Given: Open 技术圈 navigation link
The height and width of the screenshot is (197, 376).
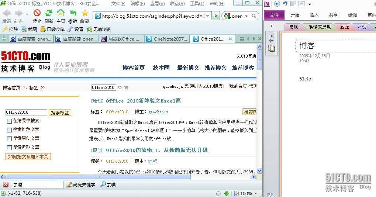Looking at the screenshot, I should [x=161, y=68].
